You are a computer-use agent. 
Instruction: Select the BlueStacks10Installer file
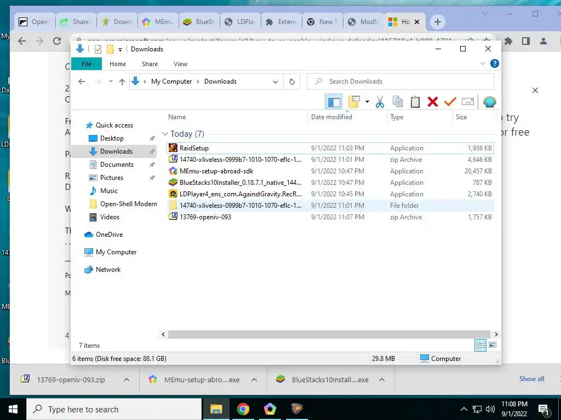point(330,183)
